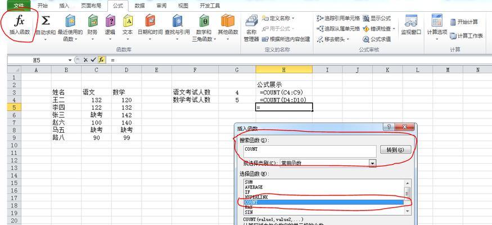Click Error Checking (错误检查)
Image resolution: width=492 pixels, height=225 pixels.
click(377, 29)
